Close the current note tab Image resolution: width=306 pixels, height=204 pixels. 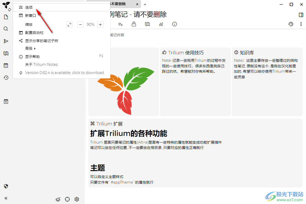137,4
